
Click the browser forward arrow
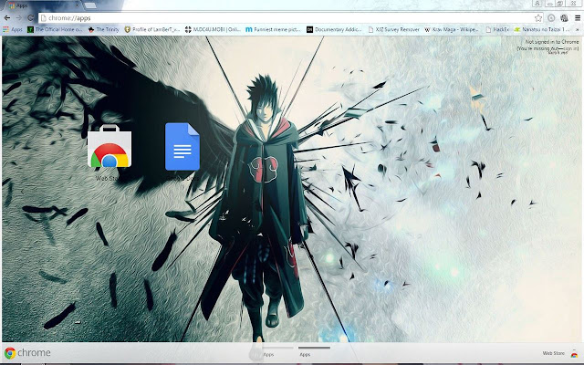click(18, 18)
